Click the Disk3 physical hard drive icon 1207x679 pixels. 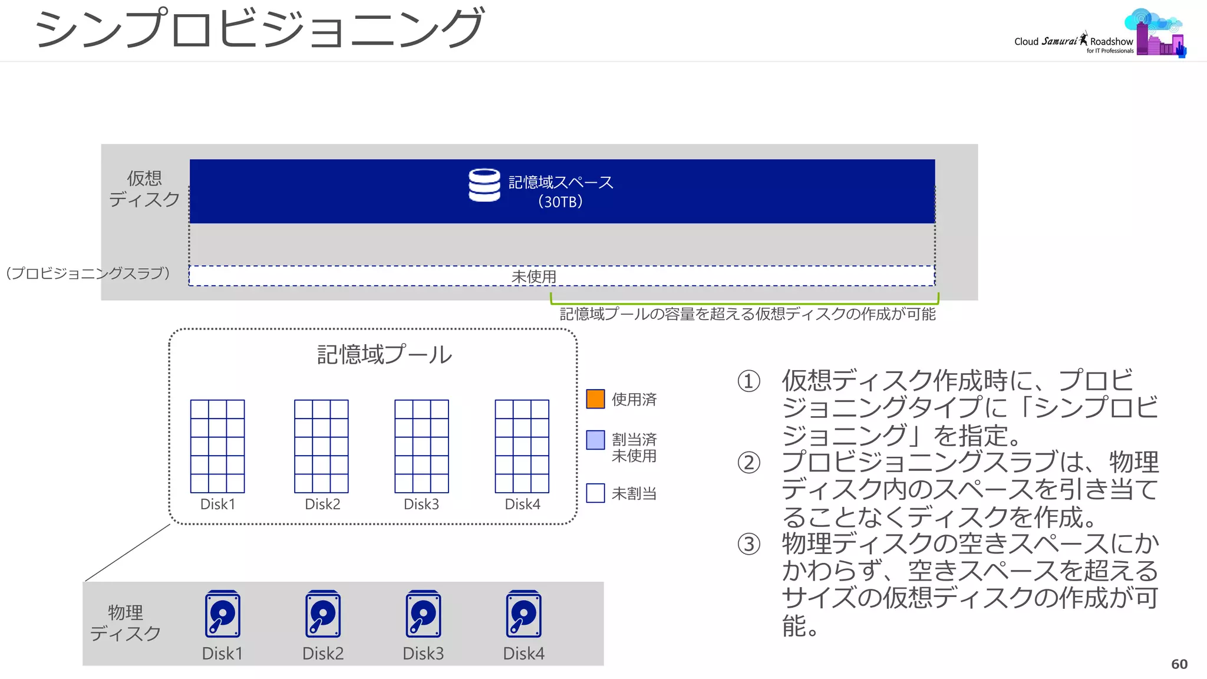pyautogui.click(x=423, y=614)
